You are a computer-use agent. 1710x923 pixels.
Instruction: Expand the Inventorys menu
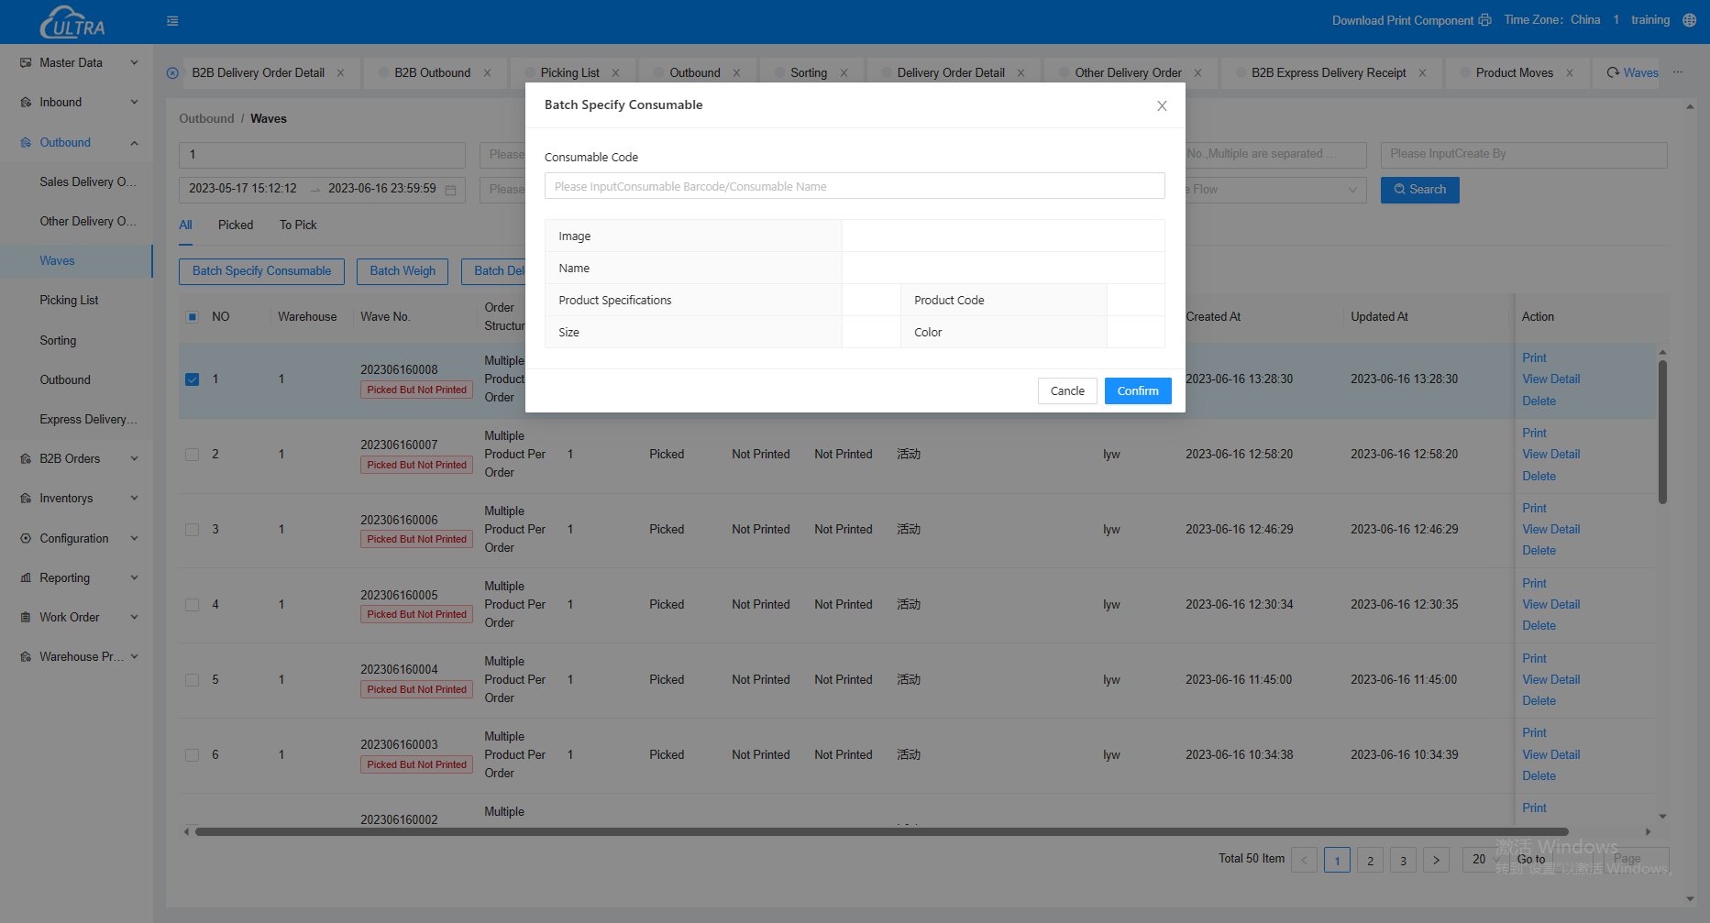click(134, 499)
